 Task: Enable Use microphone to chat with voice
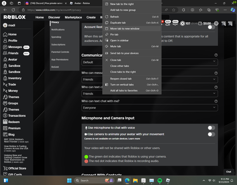[211, 128]
